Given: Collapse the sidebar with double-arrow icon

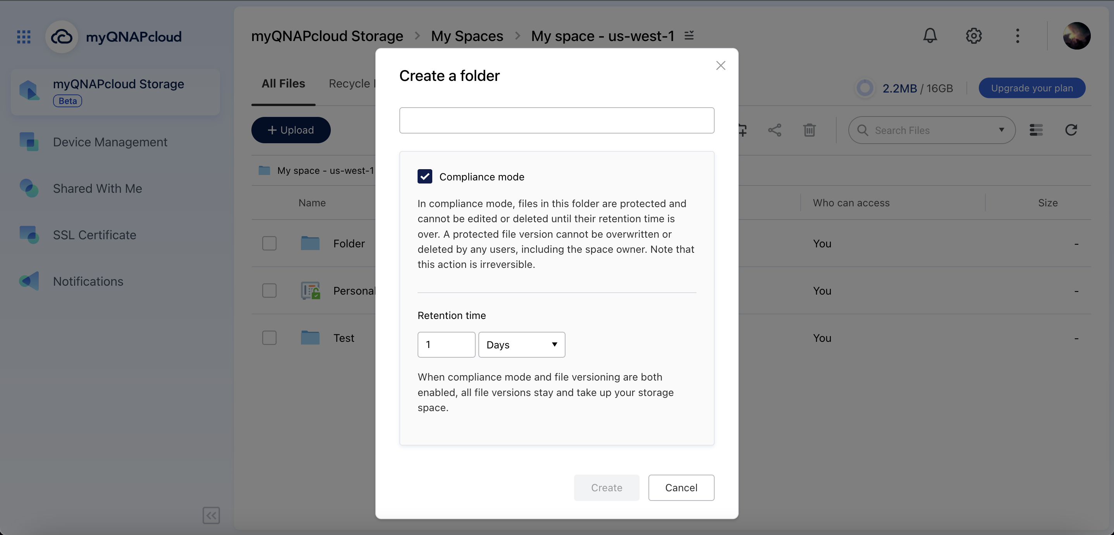Looking at the screenshot, I should (x=211, y=515).
